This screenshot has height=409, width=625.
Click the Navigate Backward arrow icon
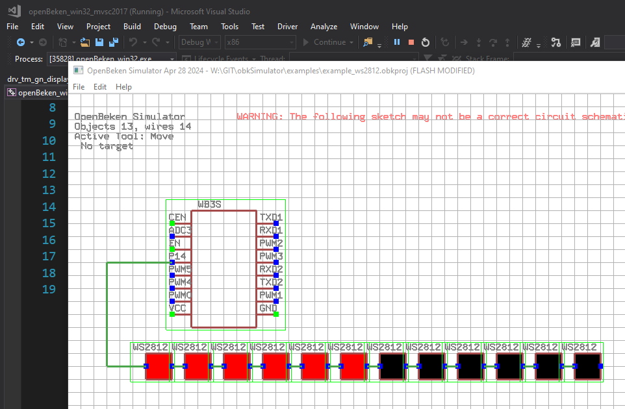[x=21, y=42]
